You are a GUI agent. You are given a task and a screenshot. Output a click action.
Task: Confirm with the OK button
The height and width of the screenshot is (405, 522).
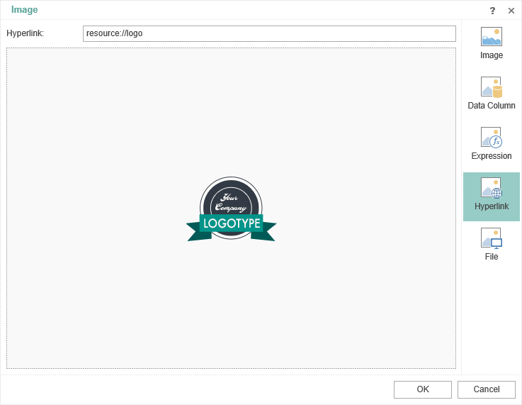(x=422, y=389)
